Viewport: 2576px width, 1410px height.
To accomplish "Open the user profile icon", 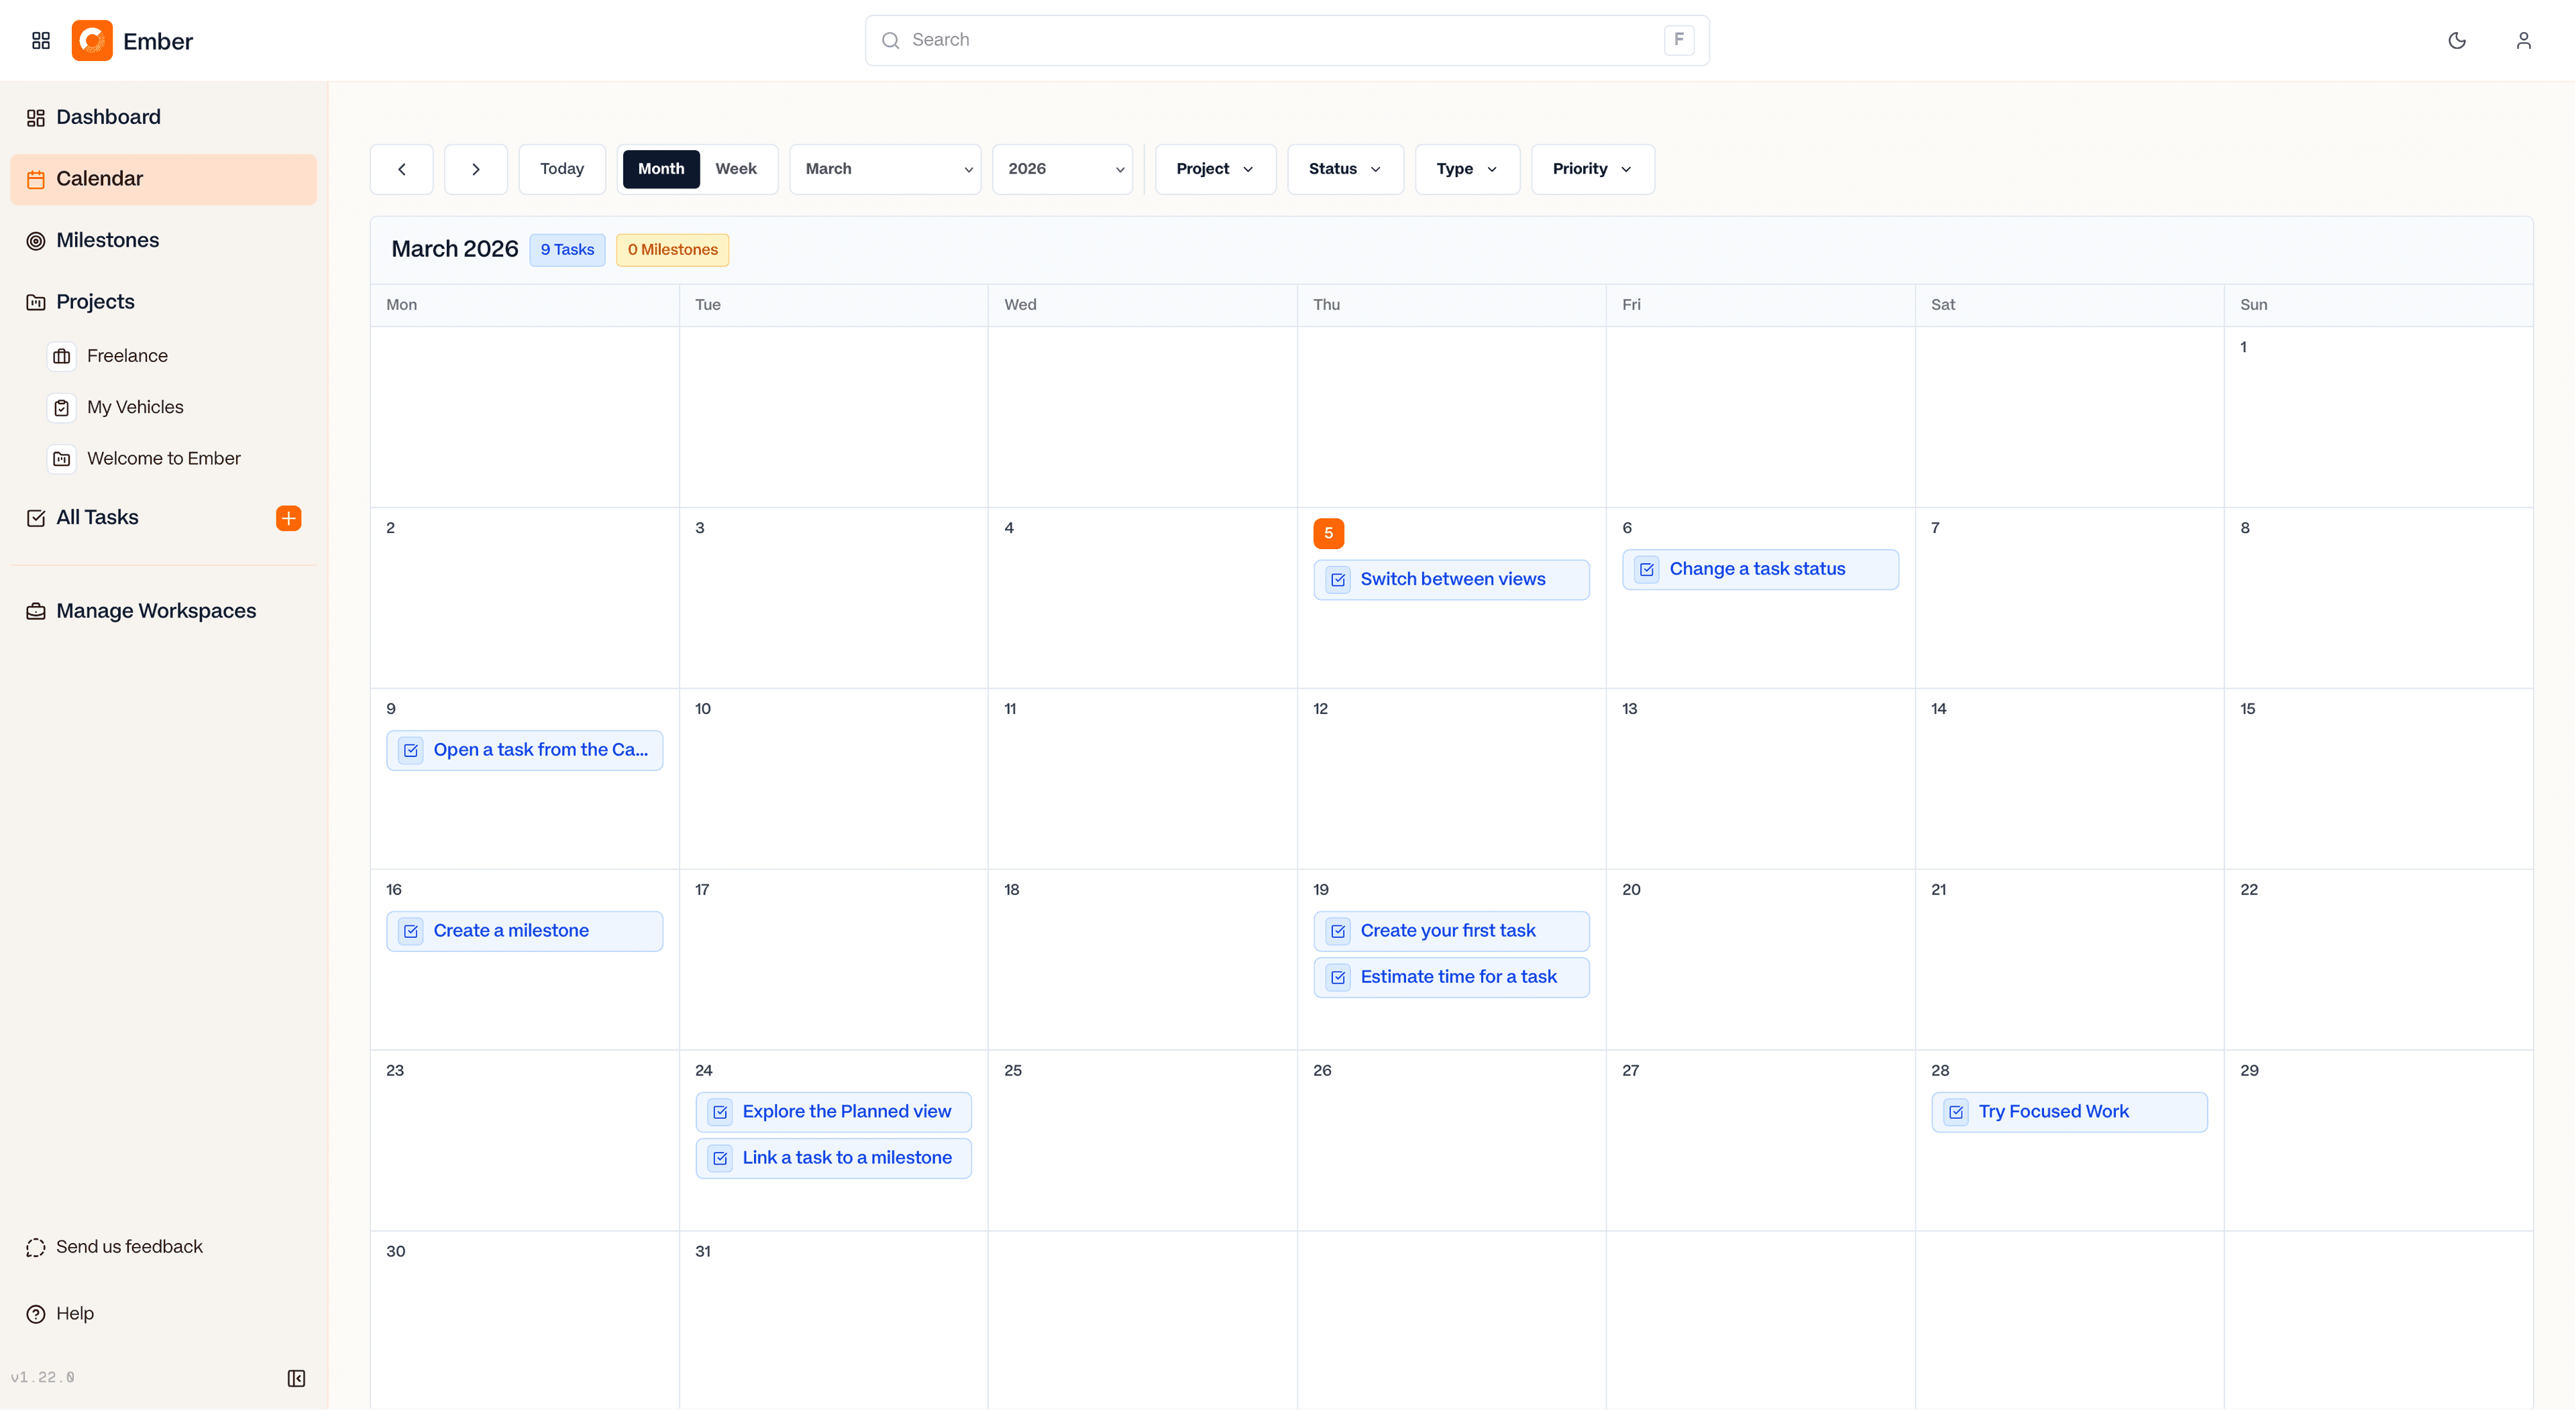I will [x=2524, y=41].
